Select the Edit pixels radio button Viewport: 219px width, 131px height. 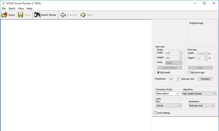click(x=158, y=72)
